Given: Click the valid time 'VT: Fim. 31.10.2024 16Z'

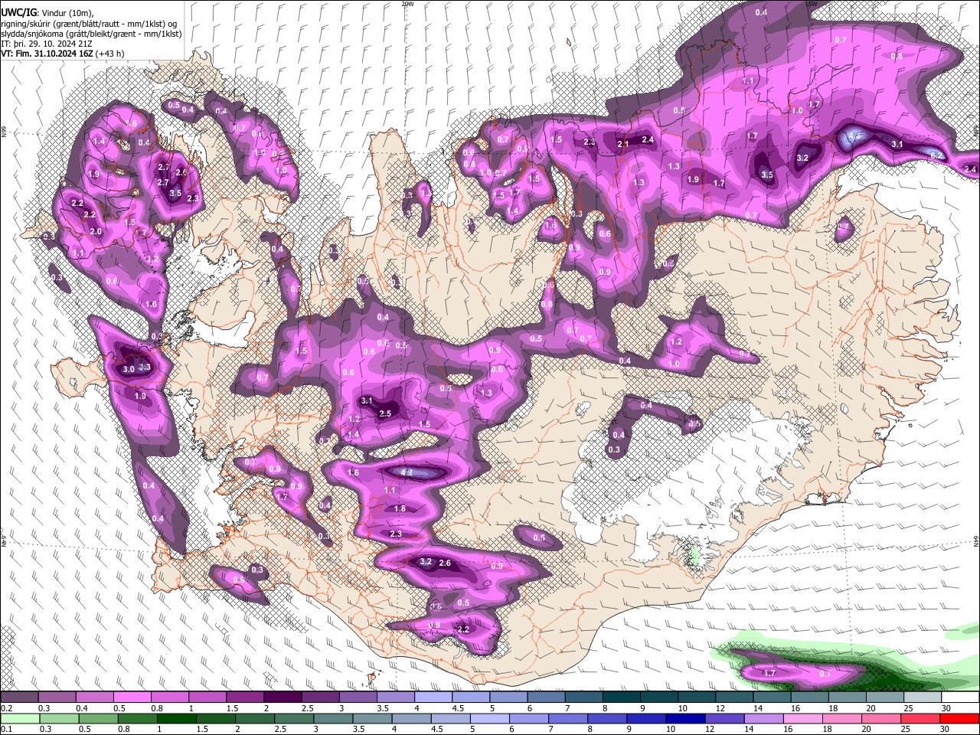Looking at the screenshot, I should [47, 54].
